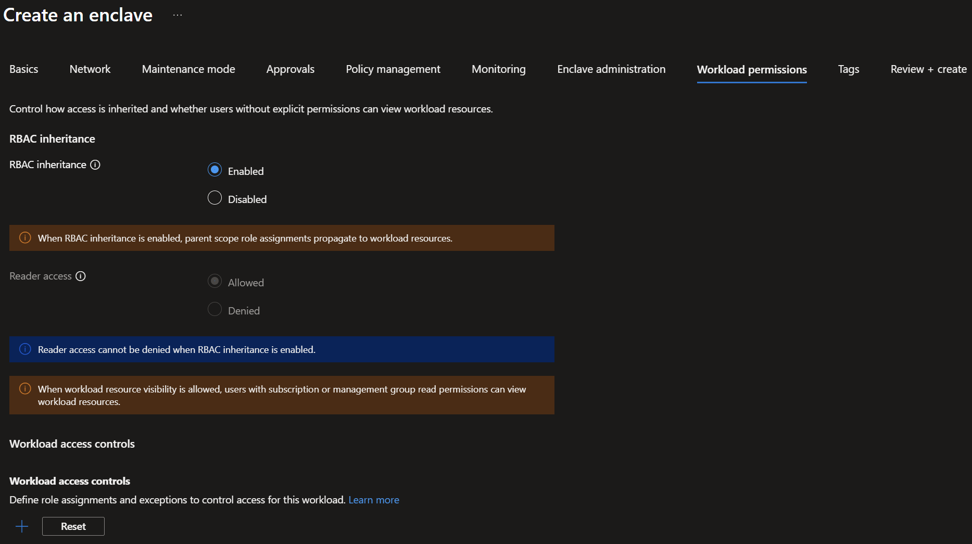972x544 pixels.
Task: Open the Policy management tab
Action: tap(393, 69)
